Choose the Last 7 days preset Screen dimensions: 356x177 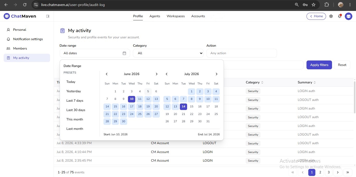pyautogui.click(x=75, y=101)
